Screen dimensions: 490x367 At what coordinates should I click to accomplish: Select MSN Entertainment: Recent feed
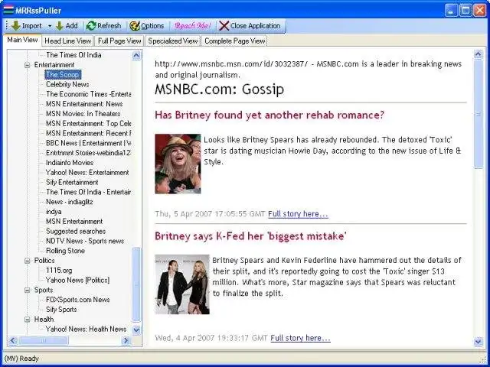click(89, 133)
